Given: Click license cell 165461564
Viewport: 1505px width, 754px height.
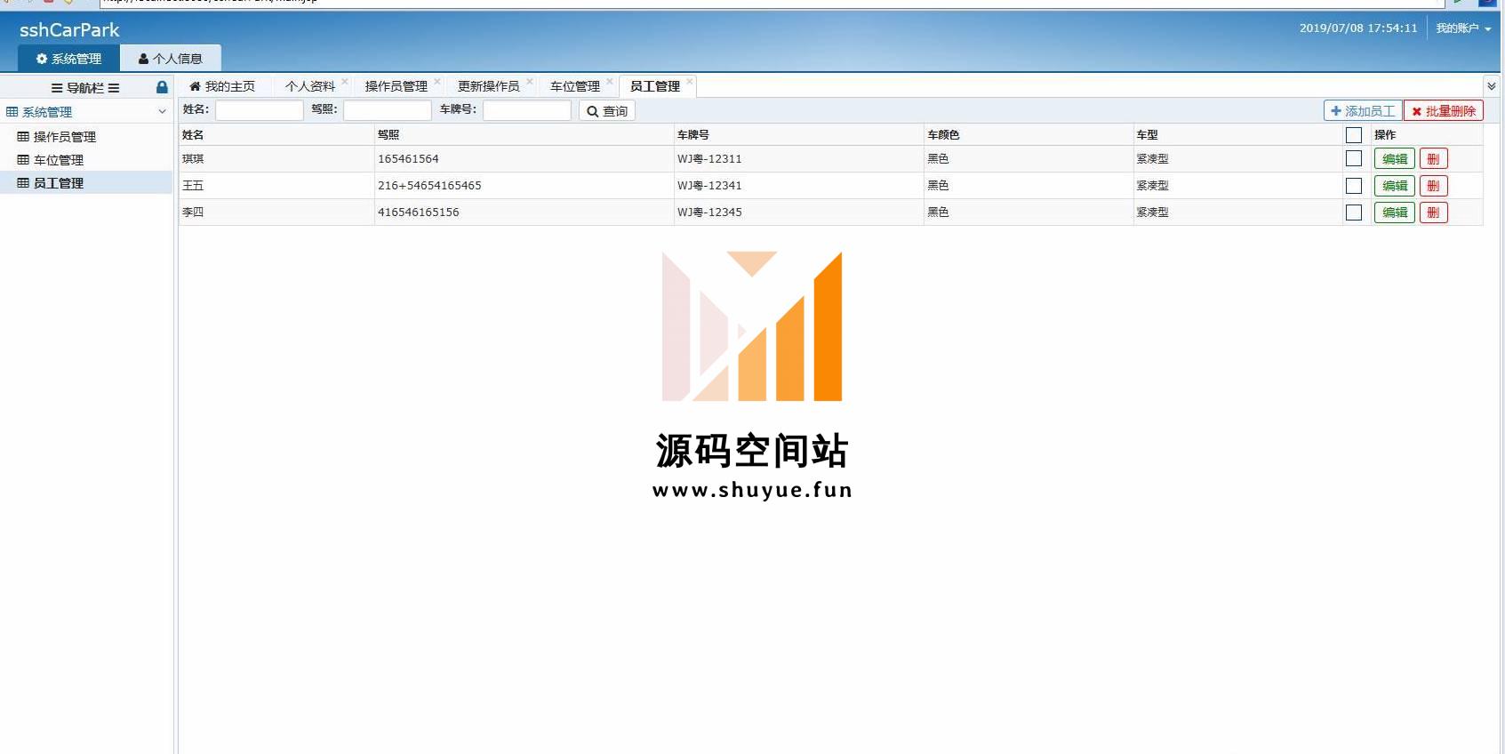Looking at the screenshot, I should point(408,159).
